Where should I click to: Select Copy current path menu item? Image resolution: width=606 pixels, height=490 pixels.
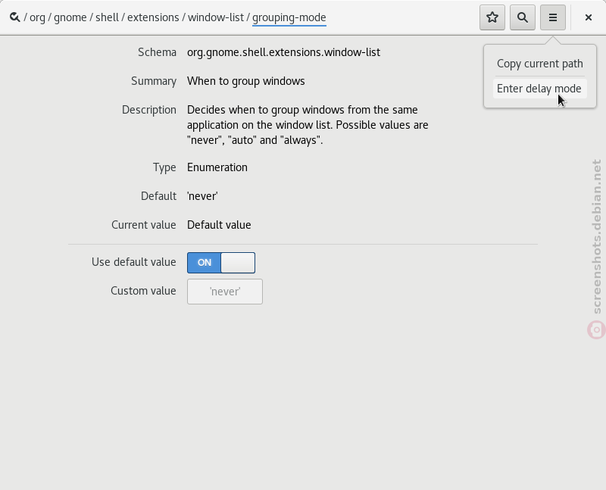click(540, 64)
